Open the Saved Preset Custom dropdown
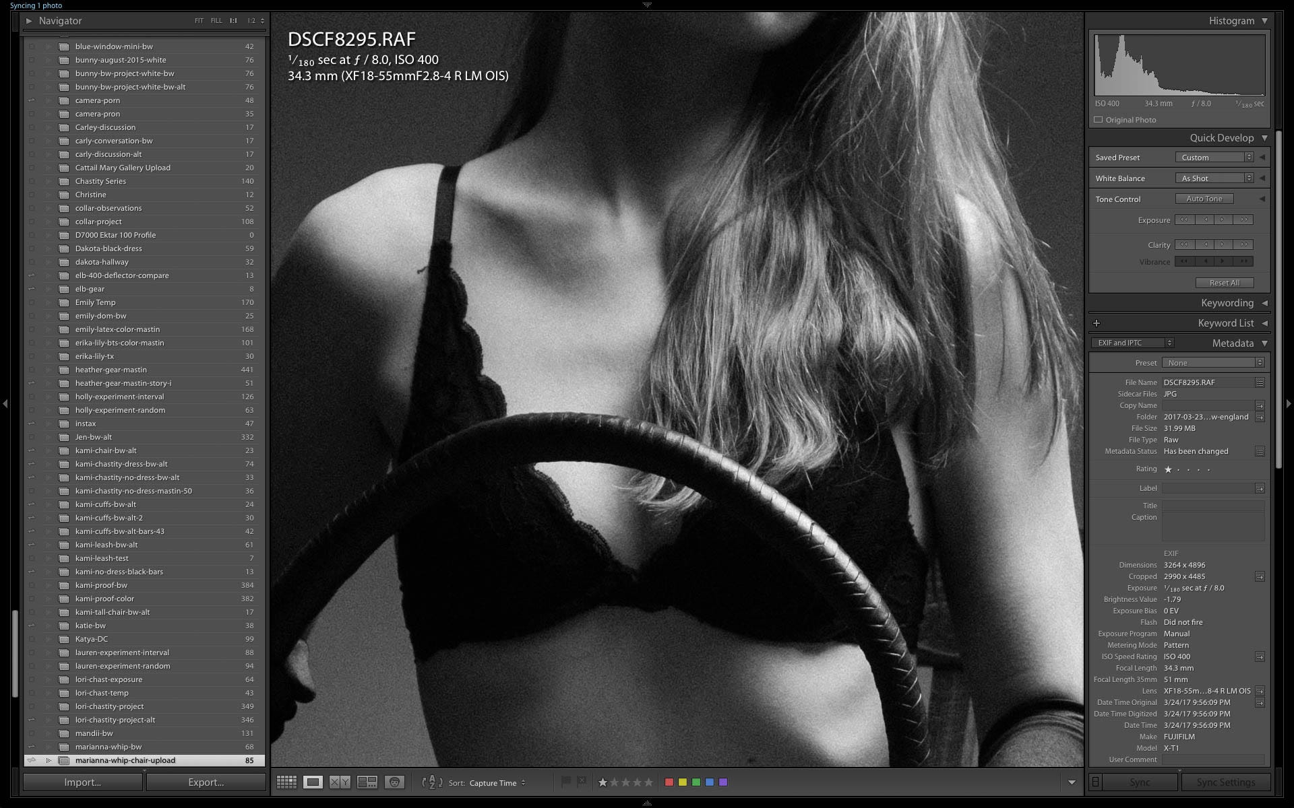The image size is (1294, 808). tap(1214, 158)
